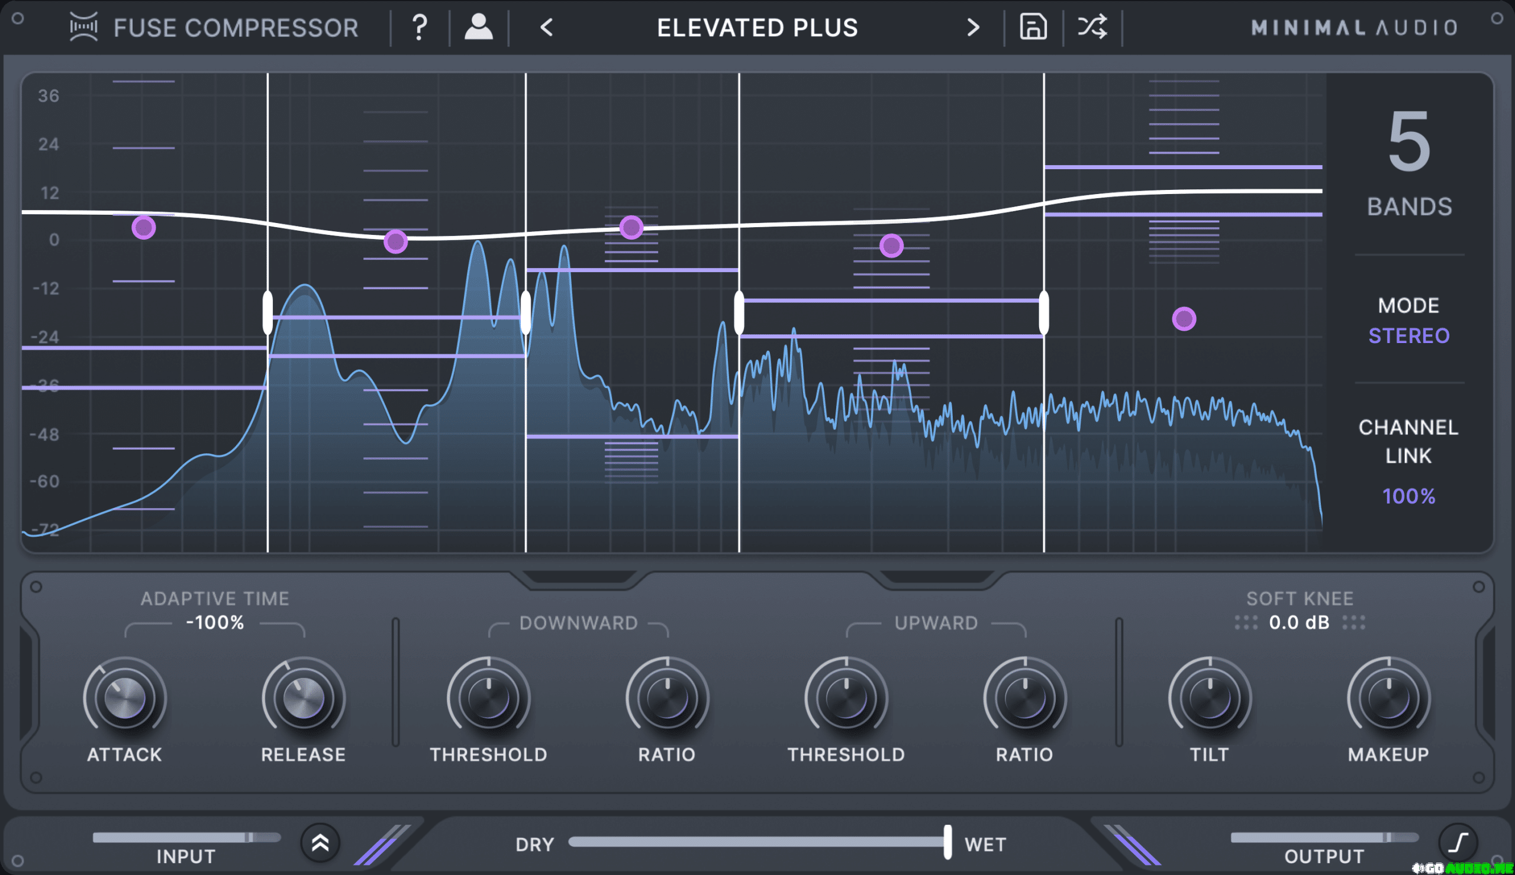Click the 36 dB scale marking
Viewport: 1515px width, 875px height.
(49, 96)
